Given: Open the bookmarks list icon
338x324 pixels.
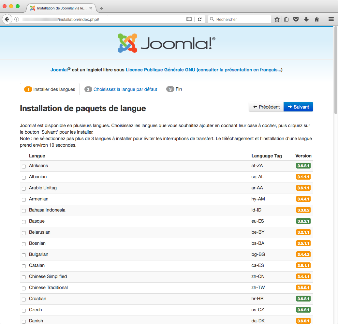Looking at the screenshot, I should coord(286,20).
